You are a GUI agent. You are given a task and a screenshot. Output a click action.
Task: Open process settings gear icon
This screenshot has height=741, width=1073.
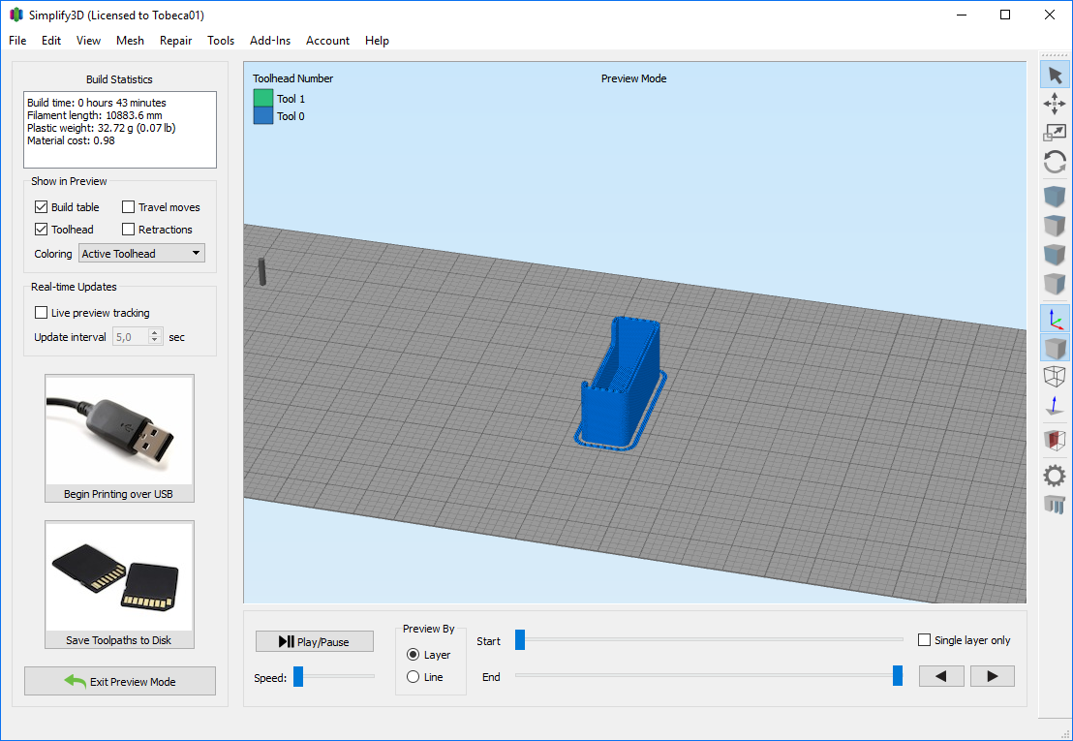(x=1055, y=475)
